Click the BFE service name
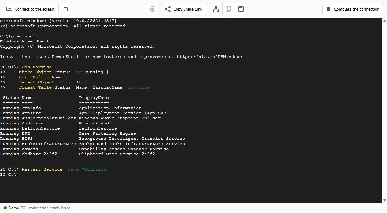 tap(26, 133)
